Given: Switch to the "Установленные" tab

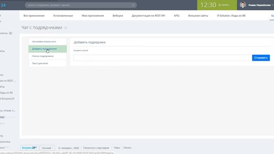Looking at the screenshot, I should click(63, 16).
